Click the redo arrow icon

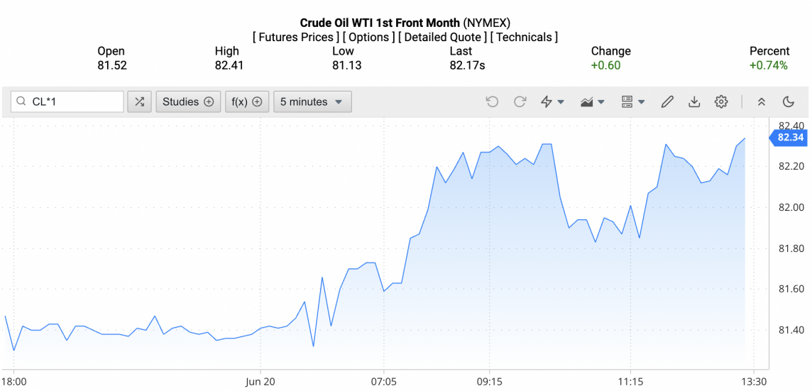[520, 101]
